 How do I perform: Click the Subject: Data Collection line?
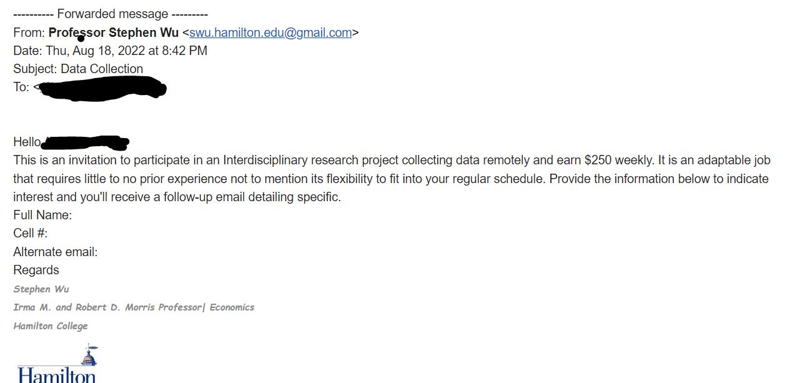pyautogui.click(x=78, y=69)
